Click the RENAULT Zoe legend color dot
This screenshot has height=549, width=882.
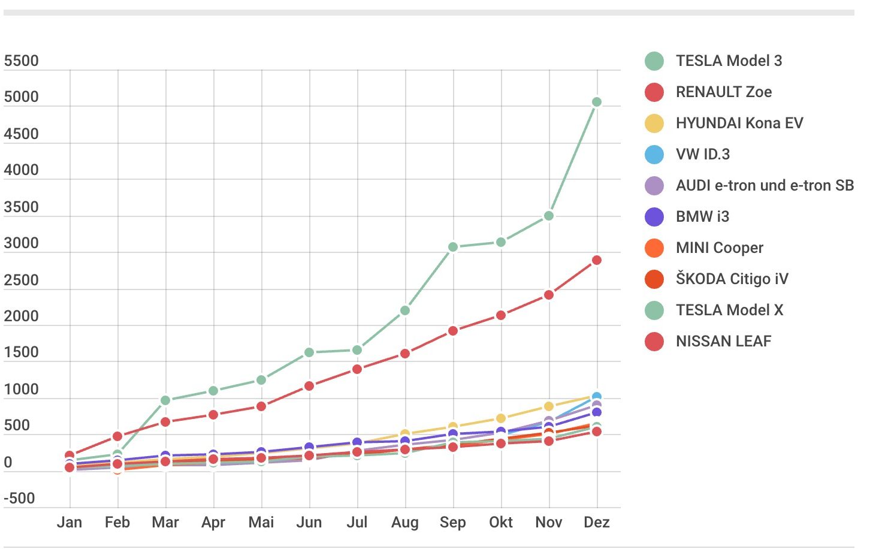click(654, 92)
